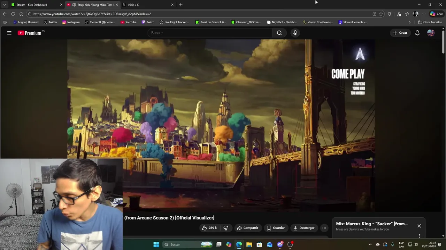Close the Inicio / X tab
446x250 pixels.
click(172, 5)
